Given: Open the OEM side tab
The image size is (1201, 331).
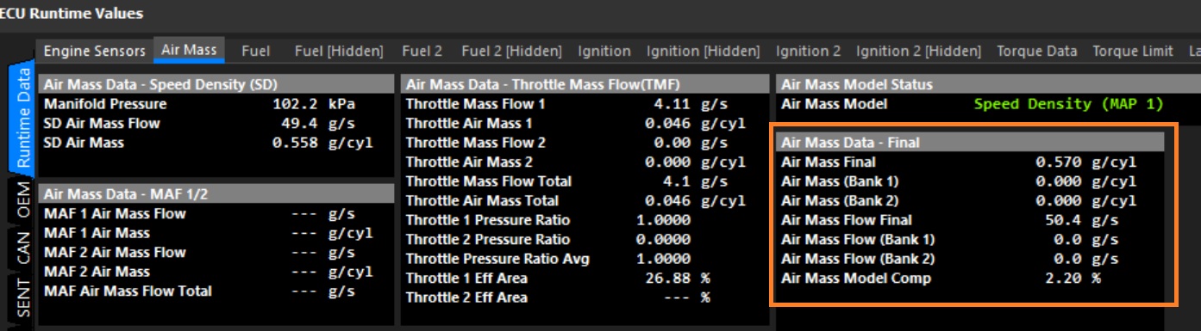Looking at the screenshot, I should [x=22, y=199].
